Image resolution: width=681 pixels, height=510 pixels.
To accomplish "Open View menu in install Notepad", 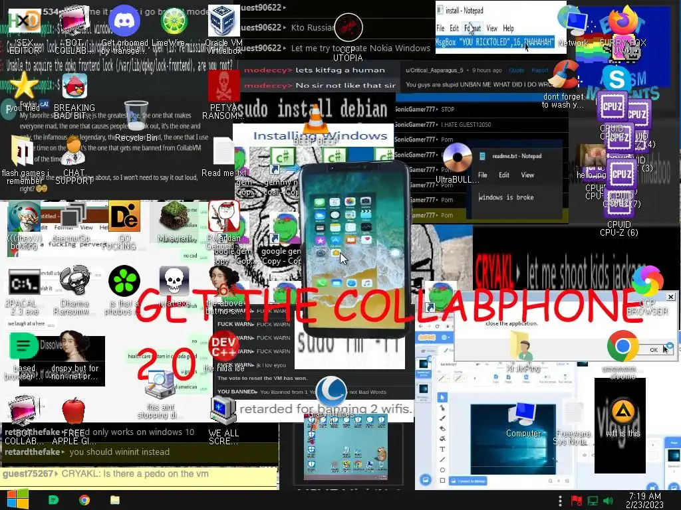I will [491, 28].
